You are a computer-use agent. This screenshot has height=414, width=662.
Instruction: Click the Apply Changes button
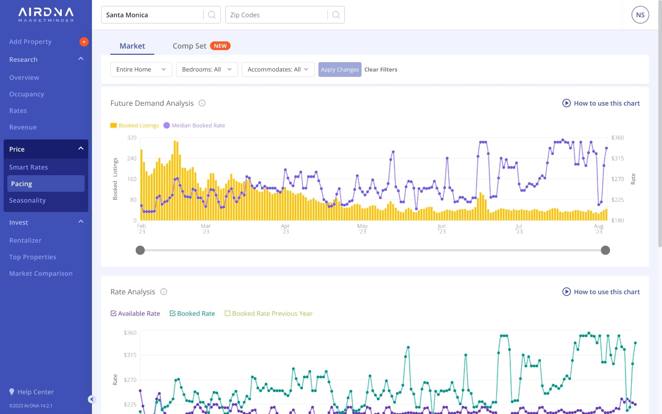(340, 69)
